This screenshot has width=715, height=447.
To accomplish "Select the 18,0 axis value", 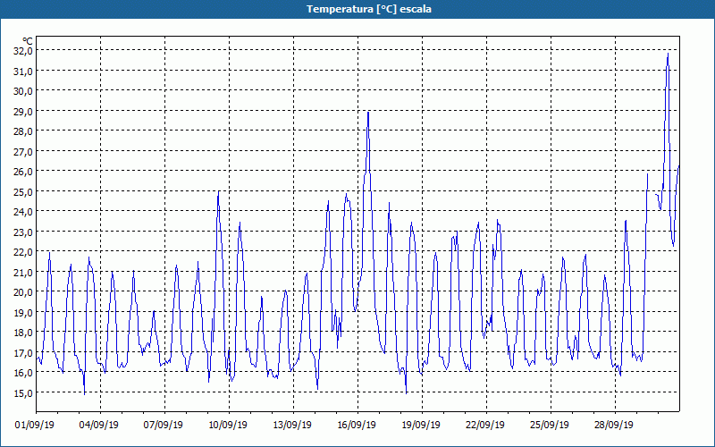I will pos(23,333).
